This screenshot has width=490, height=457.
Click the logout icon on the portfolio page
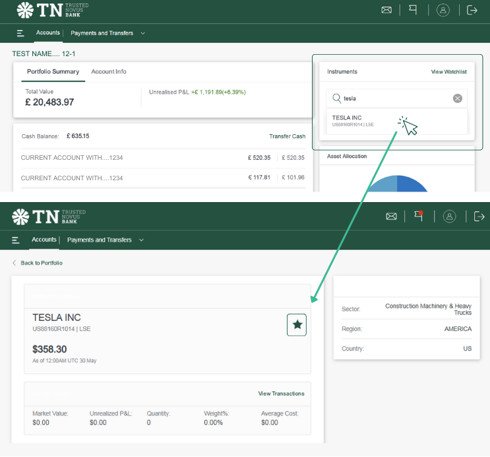(472, 10)
